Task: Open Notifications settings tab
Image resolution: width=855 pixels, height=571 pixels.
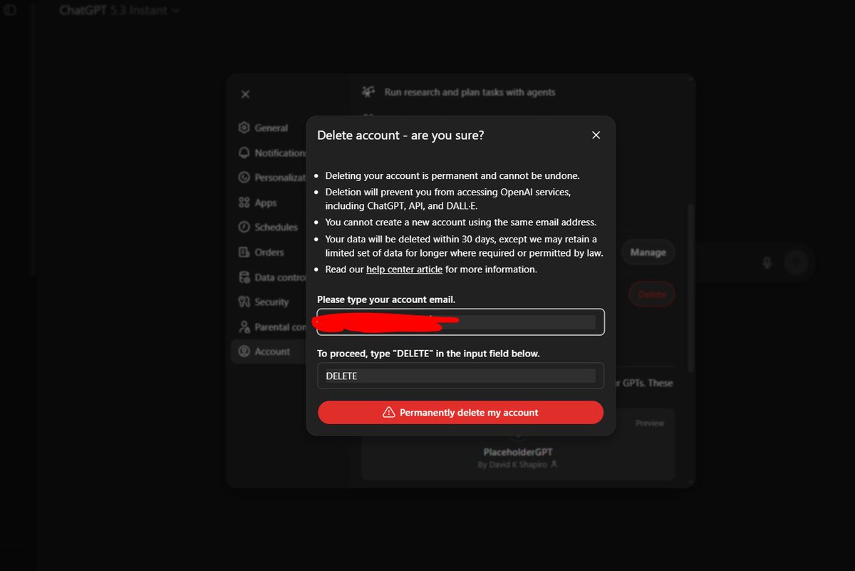Action: point(271,153)
